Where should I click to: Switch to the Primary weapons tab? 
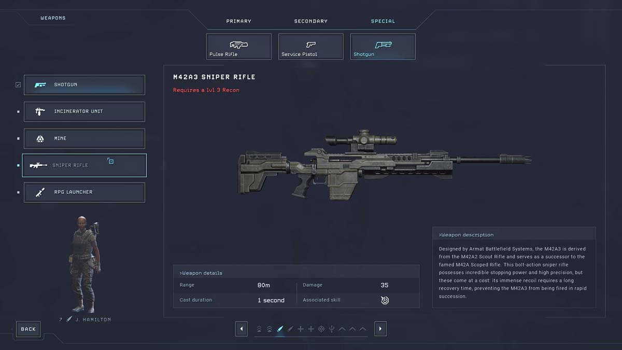click(x=238, y=21)
